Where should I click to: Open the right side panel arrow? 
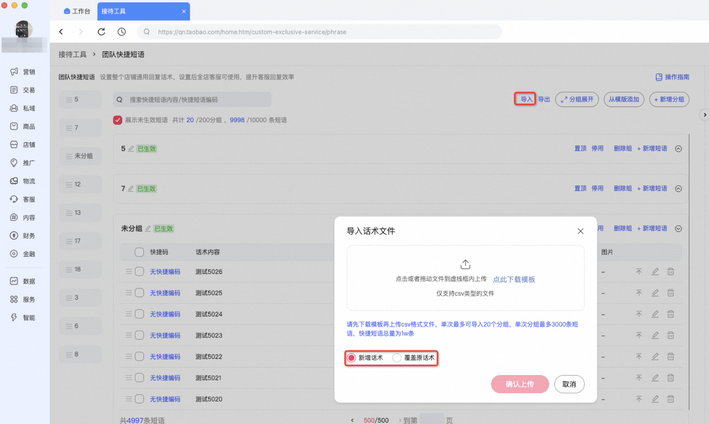[x=705, y=115]
